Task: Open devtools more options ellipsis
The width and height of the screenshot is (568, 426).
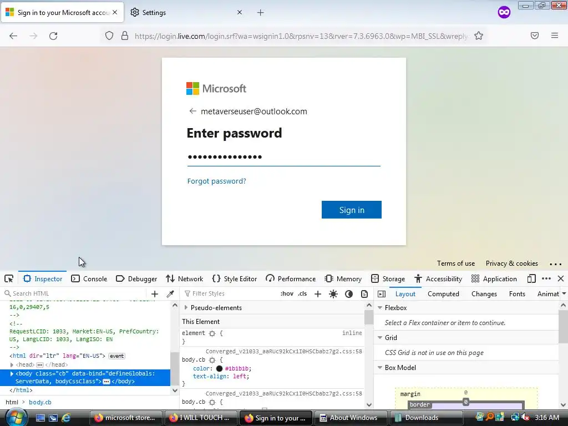Action: [x=546, y=278]
